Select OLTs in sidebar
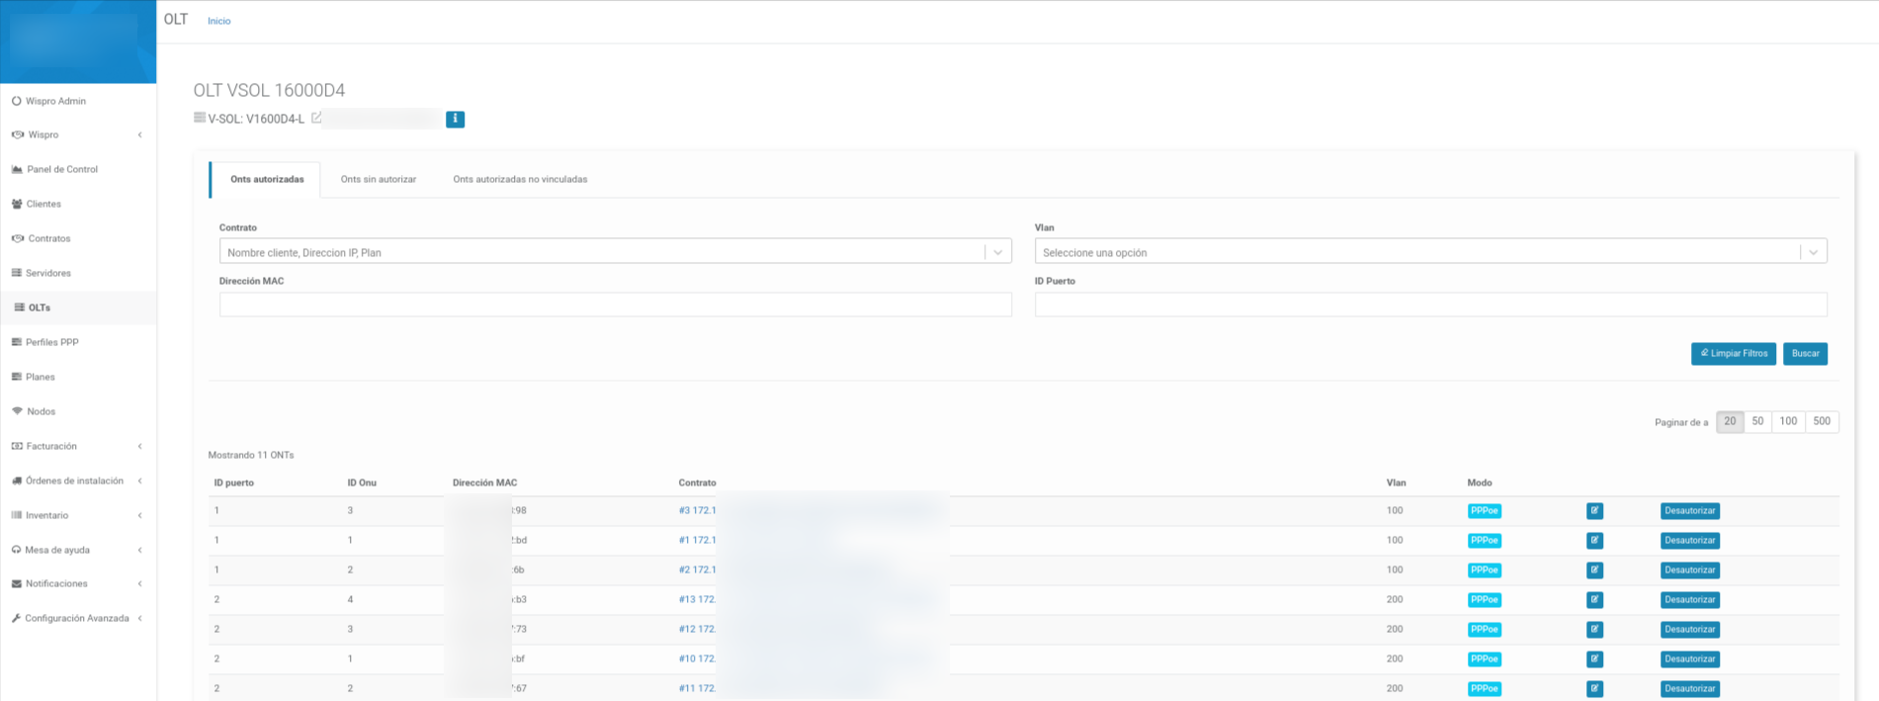The width and height of the screenshot is (1879, 701). [x=40, y=307]
